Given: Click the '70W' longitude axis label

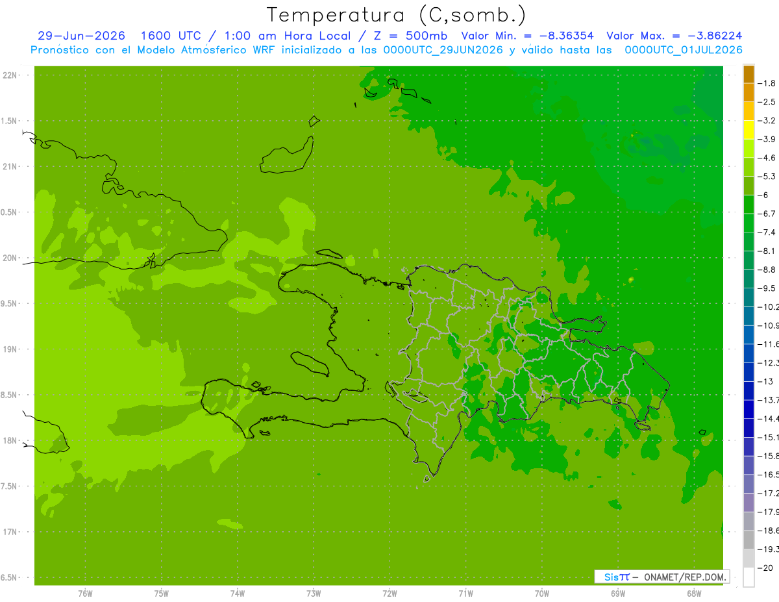Looking at the screenshot, I should [x=542, y=593].
